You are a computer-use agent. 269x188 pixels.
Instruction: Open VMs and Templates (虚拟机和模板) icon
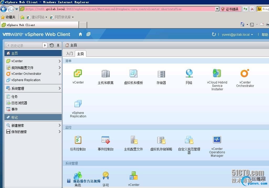click(x=133, y=74)
